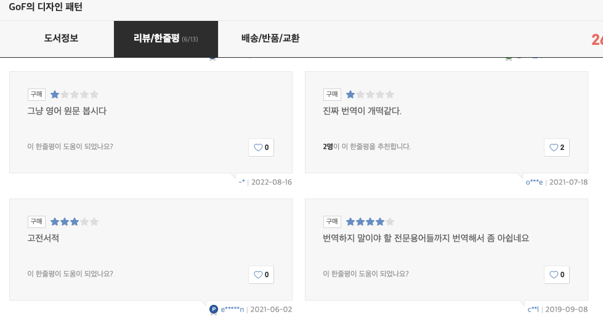Click the P badge next to e*****n

pos(214,309)
